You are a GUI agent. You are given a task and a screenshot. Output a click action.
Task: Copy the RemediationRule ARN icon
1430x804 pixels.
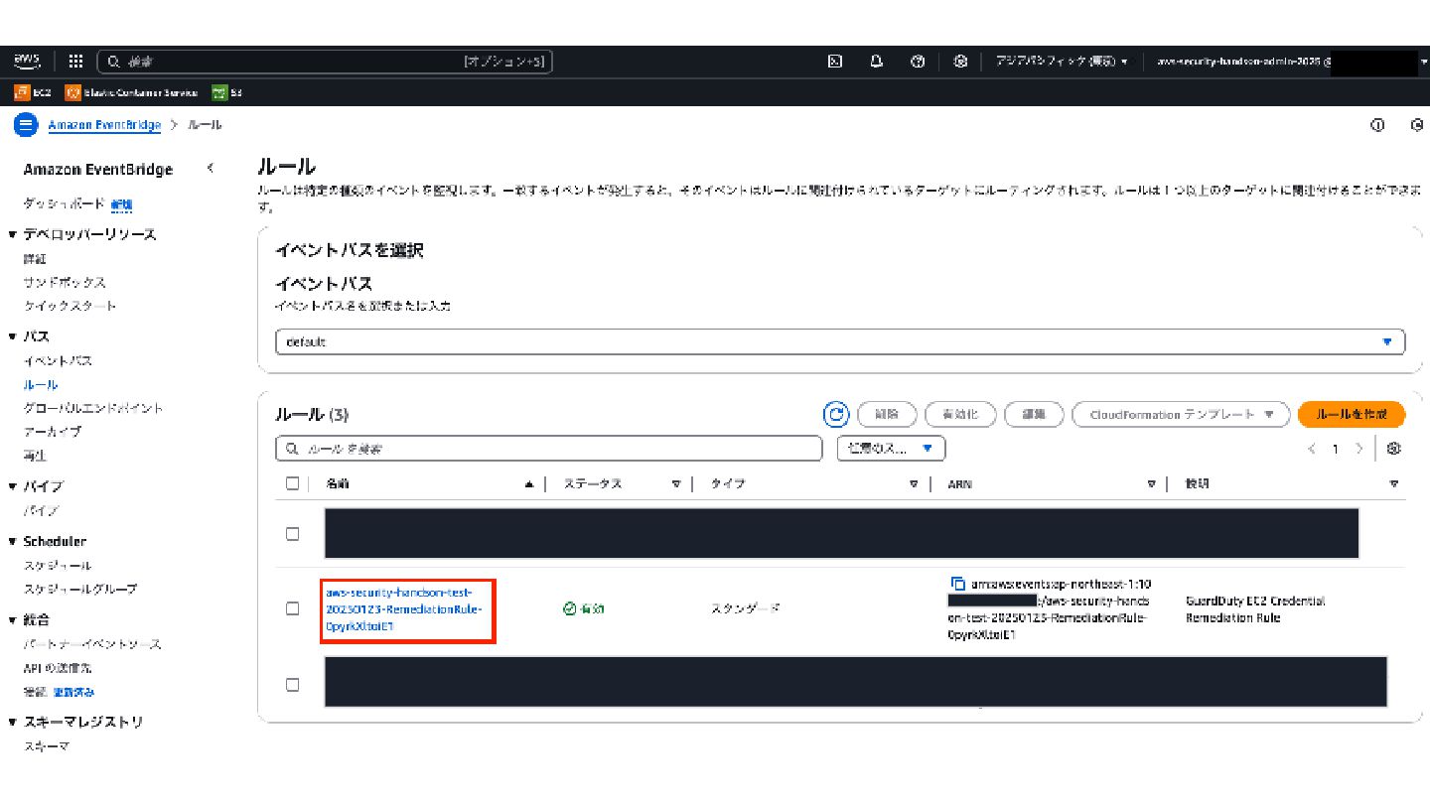point(958,584)
